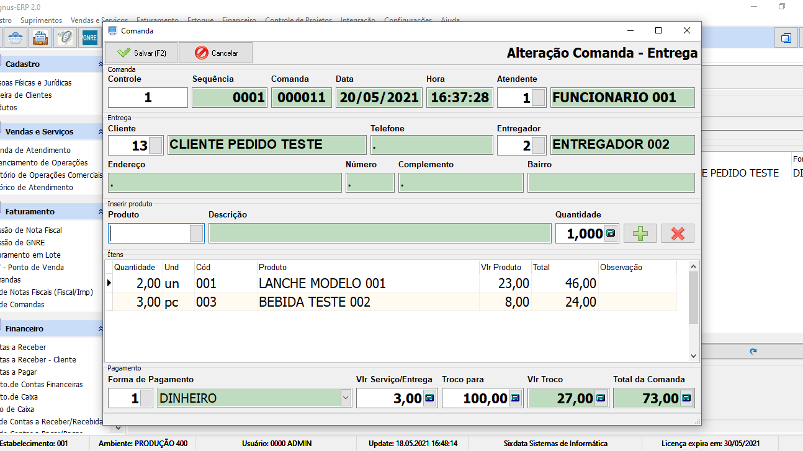Click the GNRE toolbar icon
Viewport: 803px width, 451px height.
89,38
